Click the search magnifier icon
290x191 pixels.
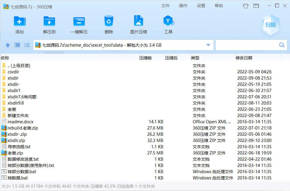click(x=282, y=45)
